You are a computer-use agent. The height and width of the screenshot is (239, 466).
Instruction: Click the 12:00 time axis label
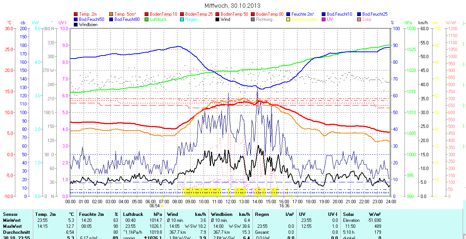[x=231, y=201]
